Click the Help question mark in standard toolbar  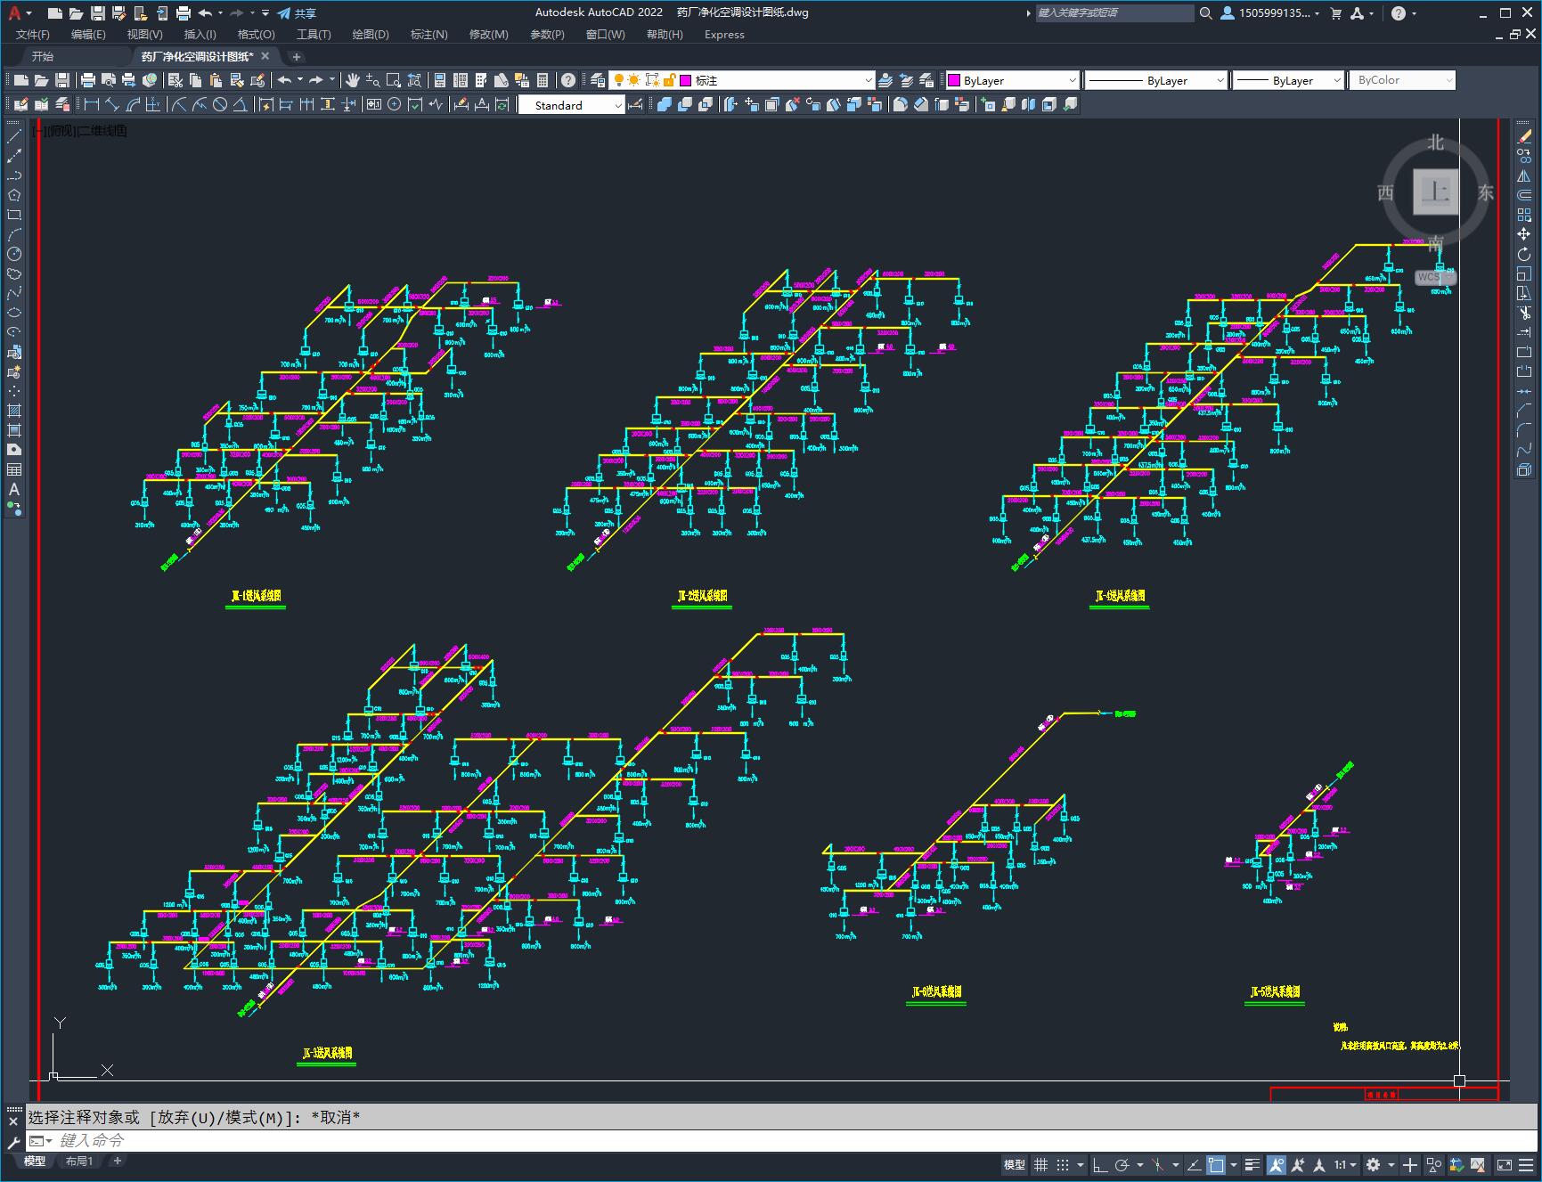tap(568, 80)
